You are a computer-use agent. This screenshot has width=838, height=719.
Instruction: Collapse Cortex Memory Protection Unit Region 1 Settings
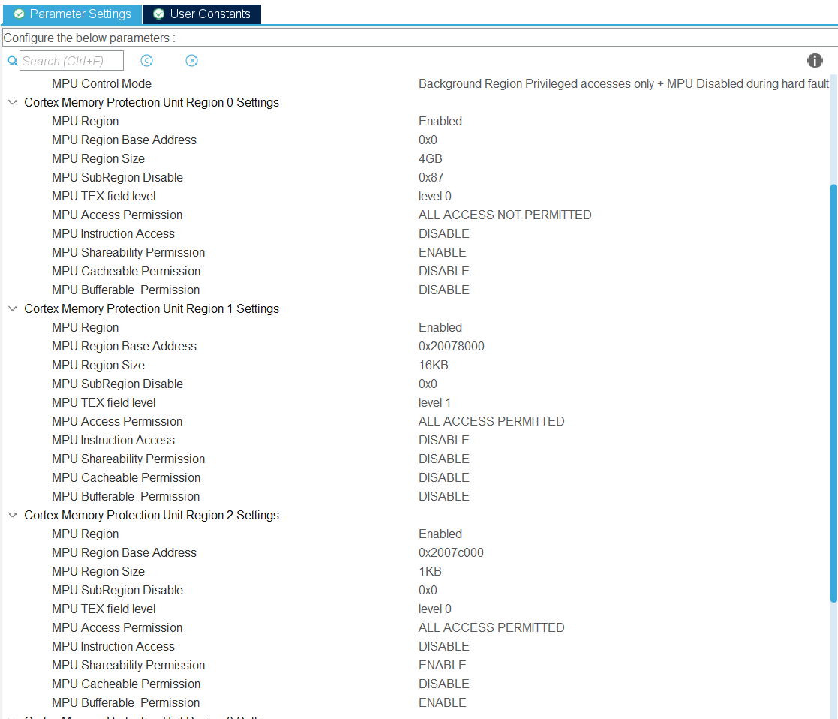click(x=12, y=308)
